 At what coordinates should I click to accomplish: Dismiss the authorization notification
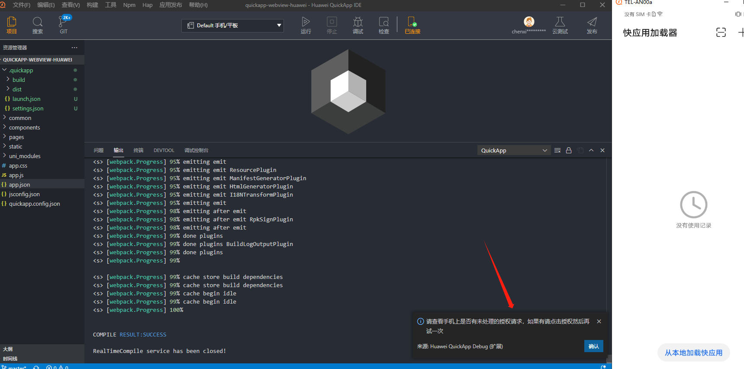pos(599,321)
